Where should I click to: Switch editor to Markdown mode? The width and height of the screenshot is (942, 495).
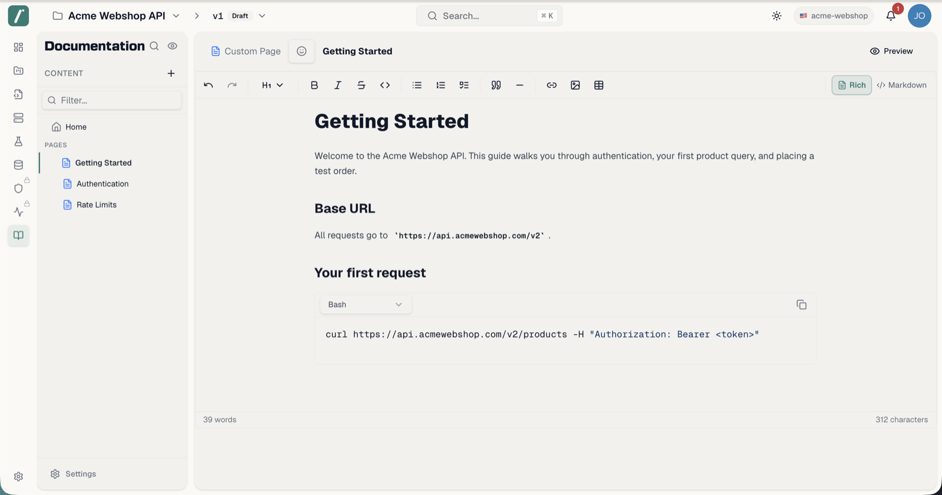(x=901, y=85)
